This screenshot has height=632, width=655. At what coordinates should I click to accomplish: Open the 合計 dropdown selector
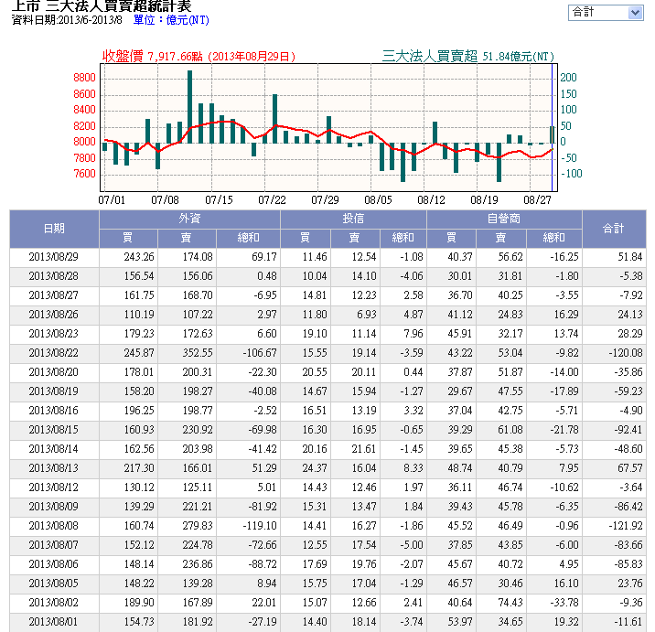click(606, 13)
